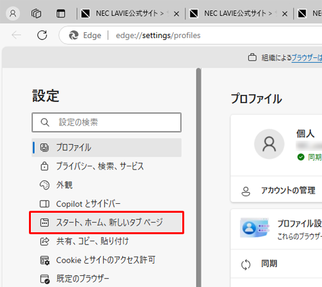Viewport: 322px width, 287px height.
Task: Click the 個人 profile avatar picture
Action: coord(269,144)
